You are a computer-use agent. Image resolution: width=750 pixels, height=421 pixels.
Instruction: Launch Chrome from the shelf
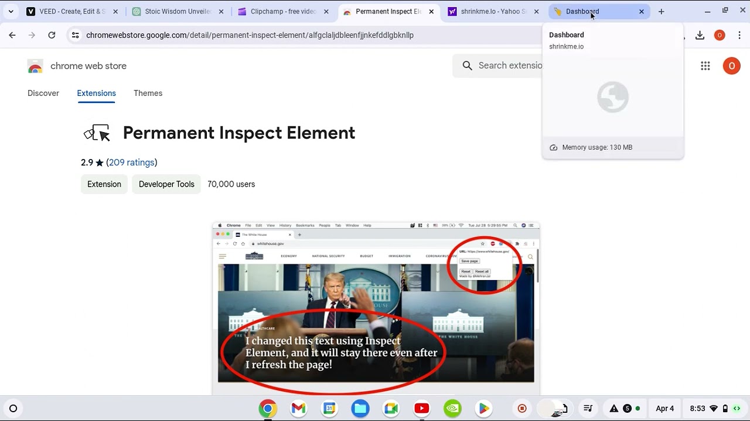pyautogui.click(x=268, y=409)
